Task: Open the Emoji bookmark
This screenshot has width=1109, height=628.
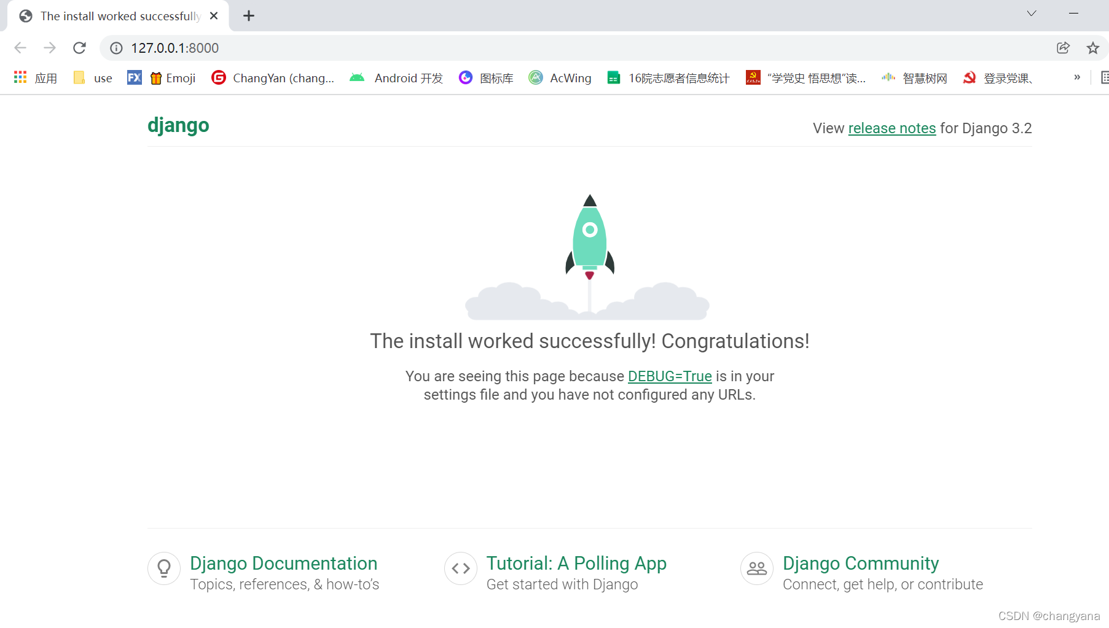Action: [x=173, y=78]
